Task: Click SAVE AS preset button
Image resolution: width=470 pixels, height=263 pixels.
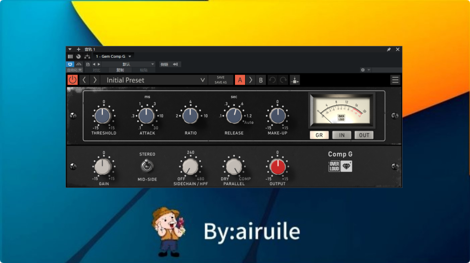Action: point(221,82)
